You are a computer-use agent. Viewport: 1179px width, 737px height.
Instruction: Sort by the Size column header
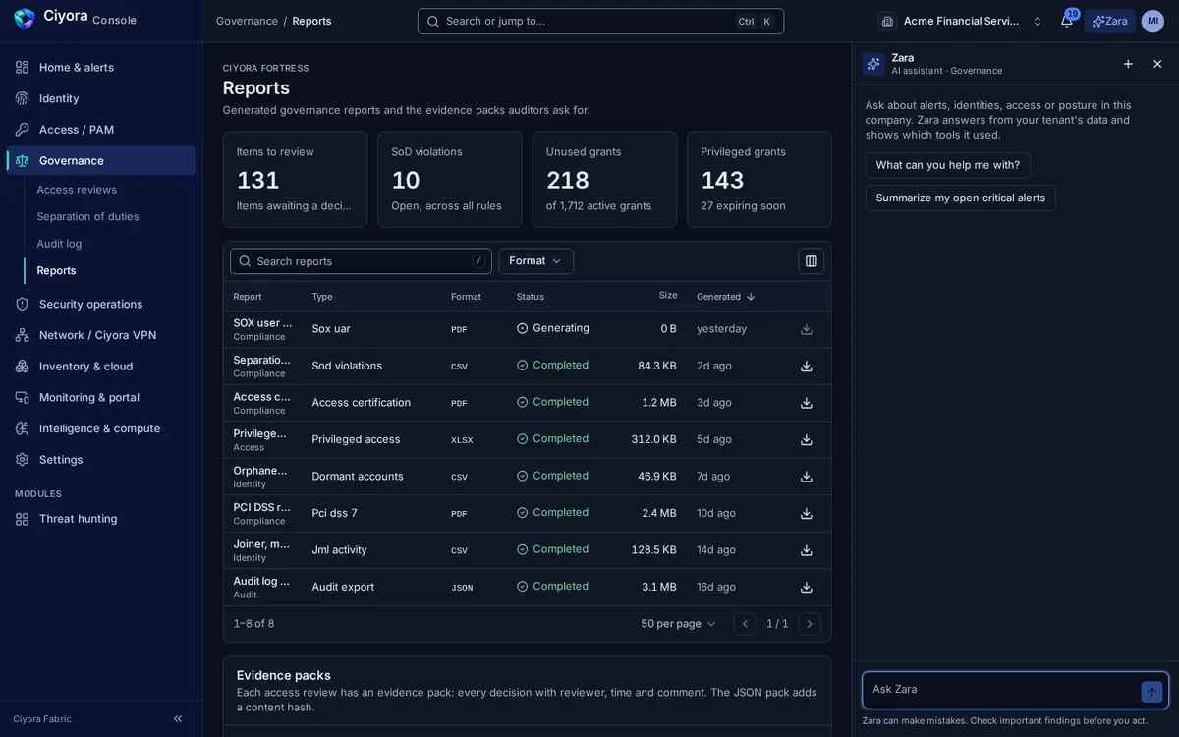click(x=668, y=295)
